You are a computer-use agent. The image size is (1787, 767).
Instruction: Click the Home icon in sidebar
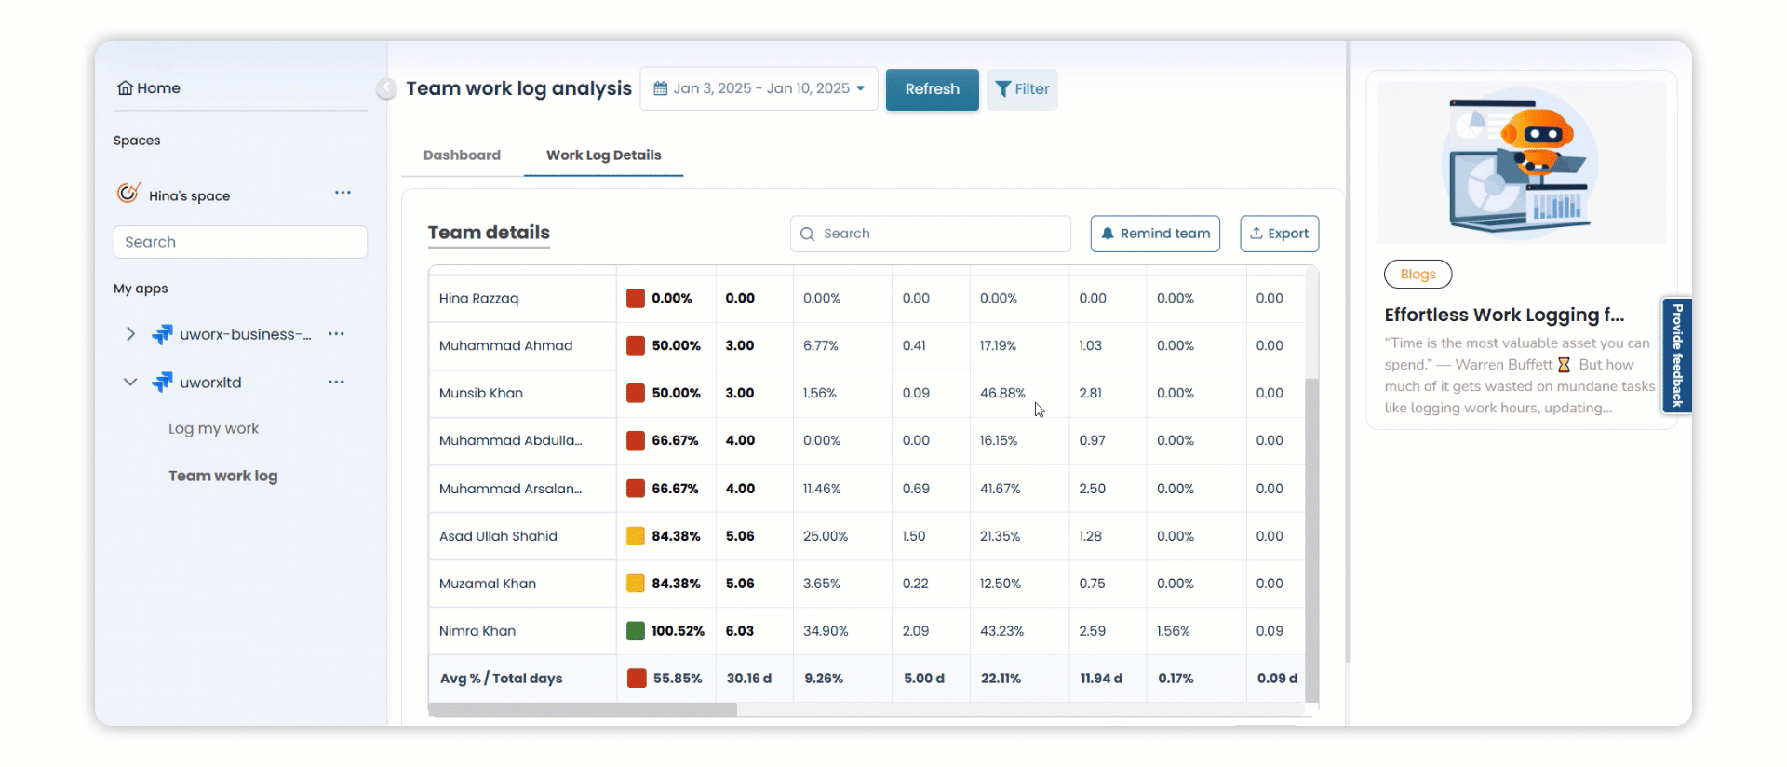coord(125,88)
